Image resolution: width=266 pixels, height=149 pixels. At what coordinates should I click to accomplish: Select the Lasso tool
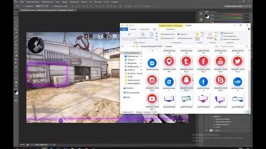16,22
